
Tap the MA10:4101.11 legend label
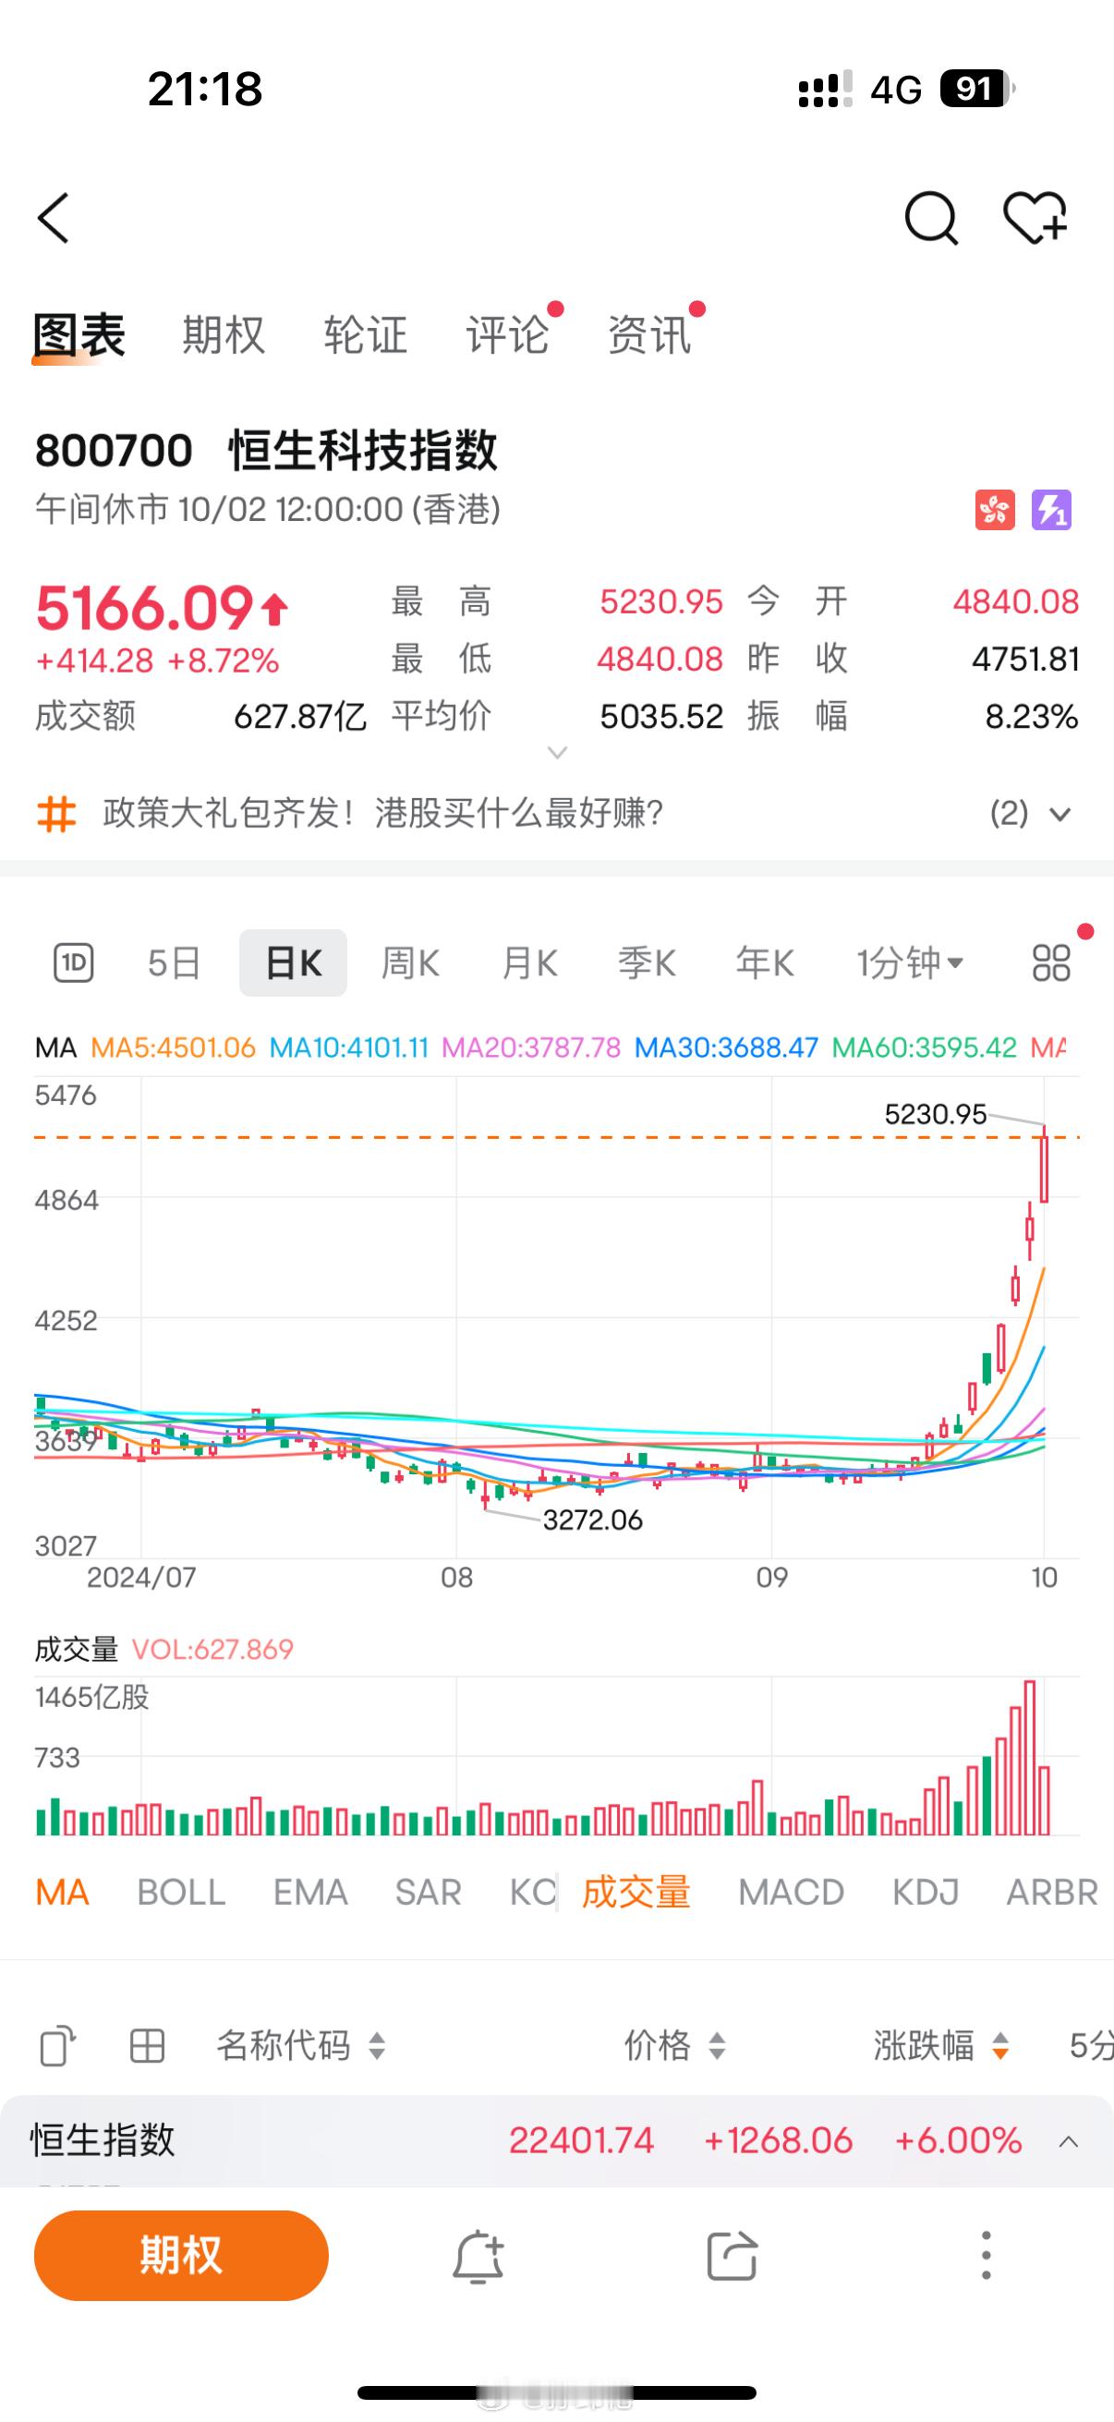[x=349, y=1048]
